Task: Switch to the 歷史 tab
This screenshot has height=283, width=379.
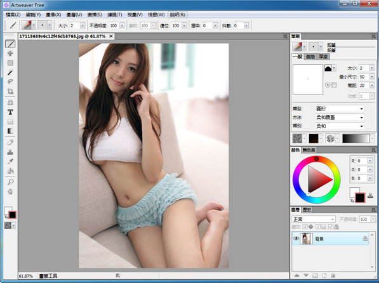Action: [x=307, y=210]
